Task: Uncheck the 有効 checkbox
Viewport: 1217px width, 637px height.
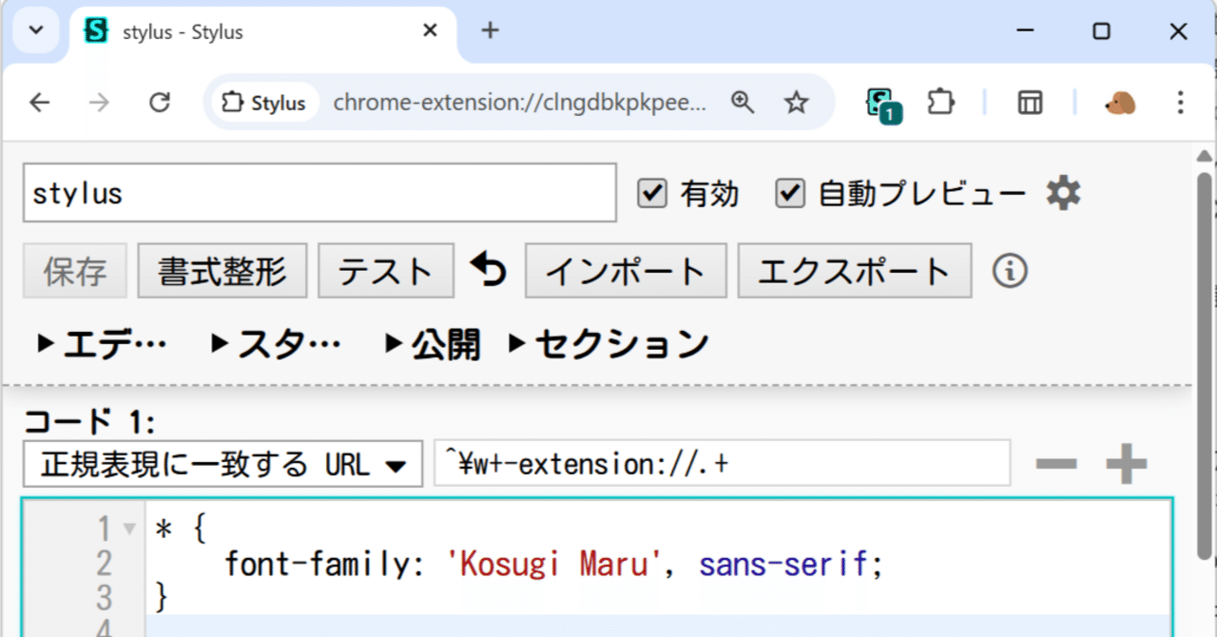Action: [x=651, y=193]
